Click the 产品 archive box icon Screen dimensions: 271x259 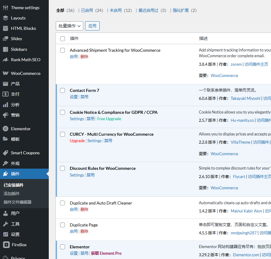point(5,84)
